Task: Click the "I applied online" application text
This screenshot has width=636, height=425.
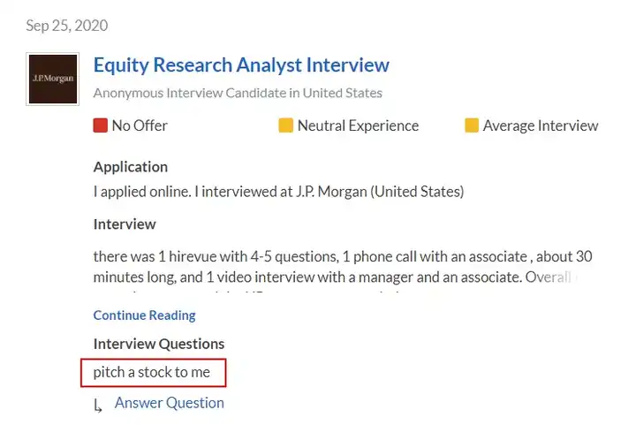Action: coord(278,191)
